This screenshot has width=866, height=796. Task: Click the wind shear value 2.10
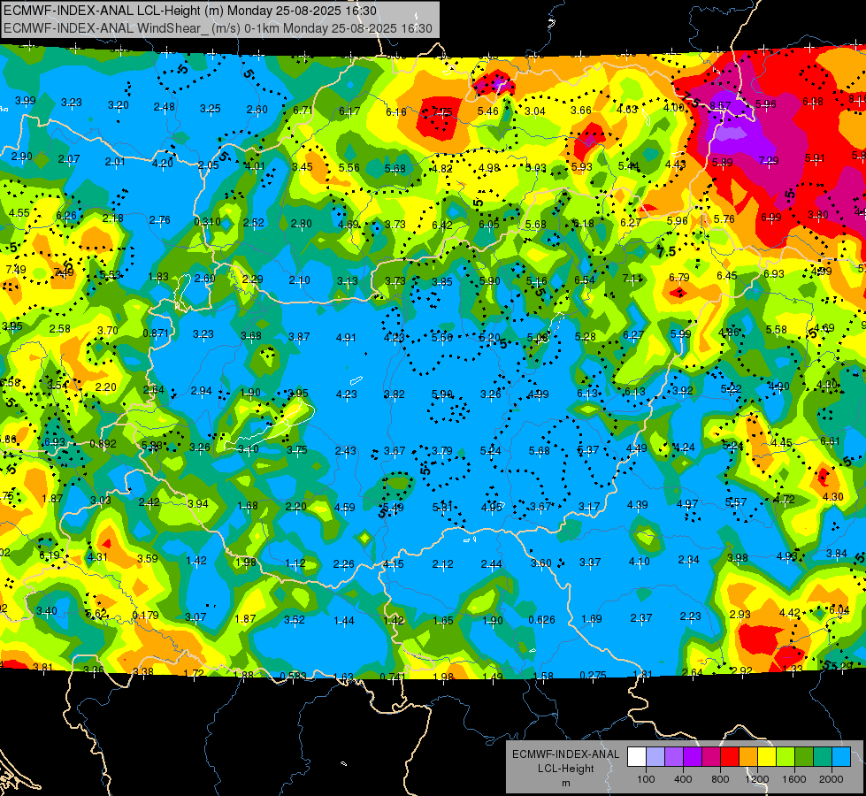tap(299, 280)
